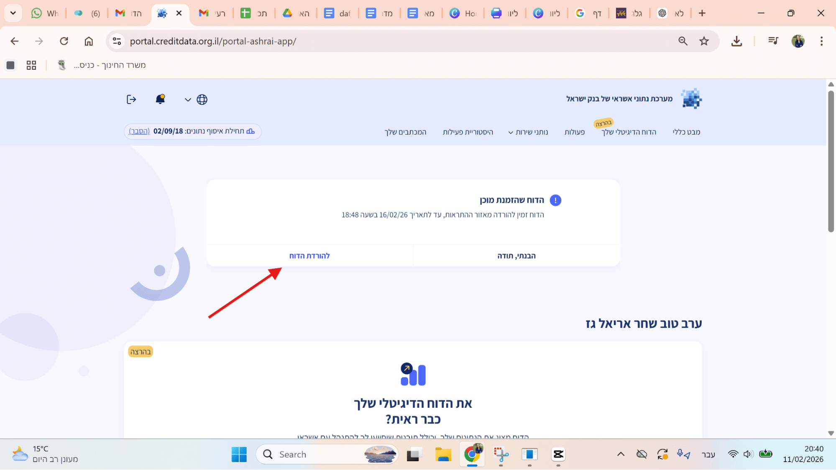This screenshot has height=470, width=836.
Task: Click the globe language icon
Action: pyautogui.click(x=202, y=99)
